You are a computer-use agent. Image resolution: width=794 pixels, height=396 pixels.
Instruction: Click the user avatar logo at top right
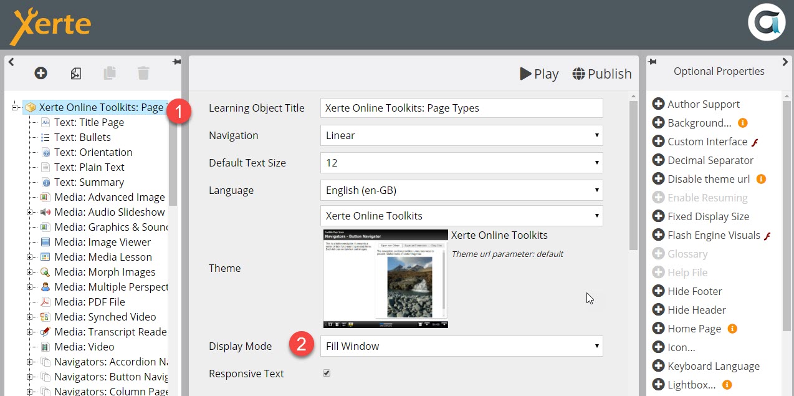pyautogui.click(x=766, y=22)
